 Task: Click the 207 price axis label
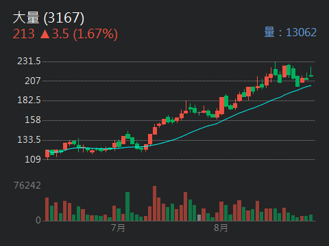33,81
